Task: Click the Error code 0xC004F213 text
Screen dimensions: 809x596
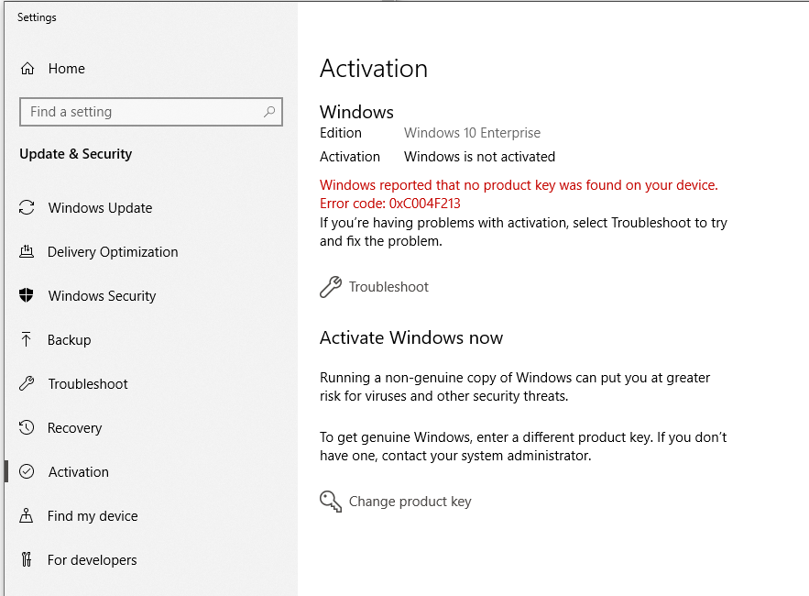Action: point(390,204)
